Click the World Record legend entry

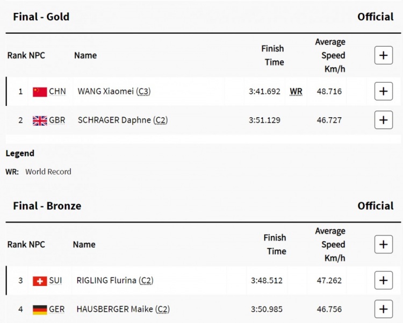[38, 171]
